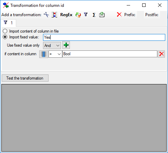
Task: Add a condition with green plus button
Action: point(66,45)
